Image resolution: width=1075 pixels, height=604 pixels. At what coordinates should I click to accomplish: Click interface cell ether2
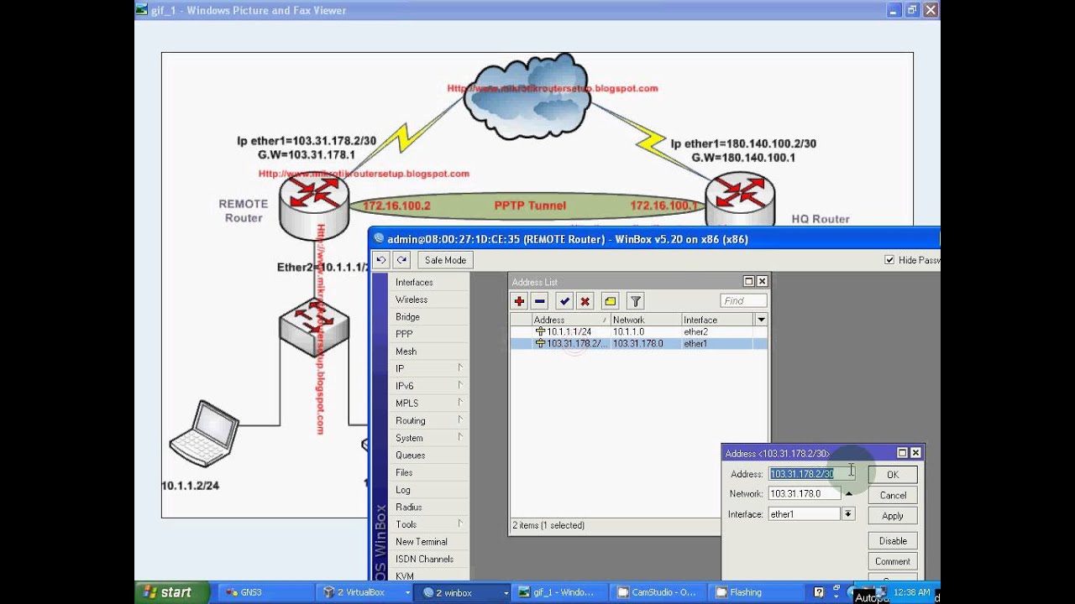pos(696,332)
